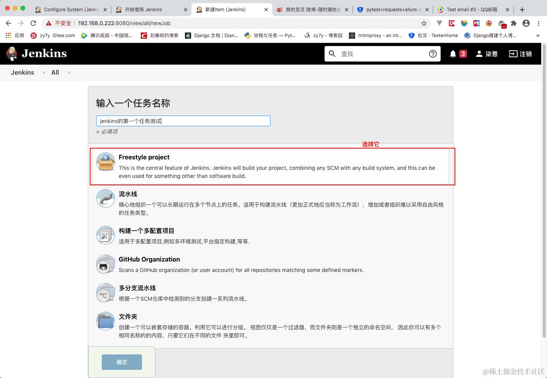Select the Freestyle project box icon

pyautogui.click(x=106, y=162)
